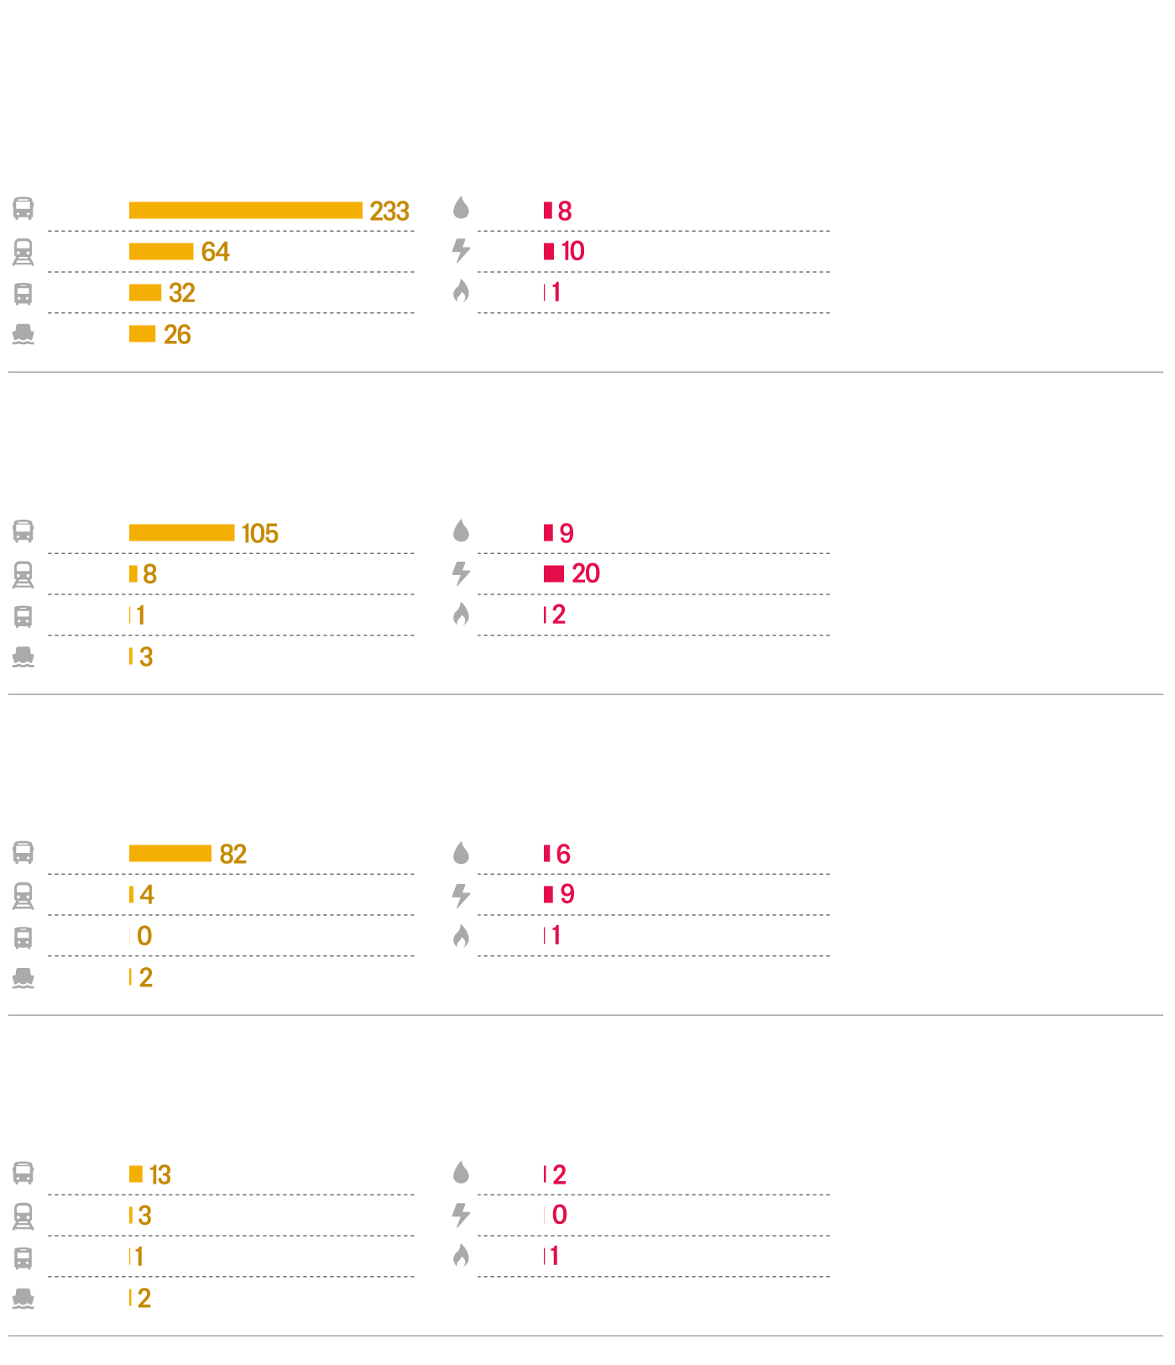This screenshot has width=1175, height=1365.
Task: Click the long yellow bar labeled 233
Action: coord(245,210)
